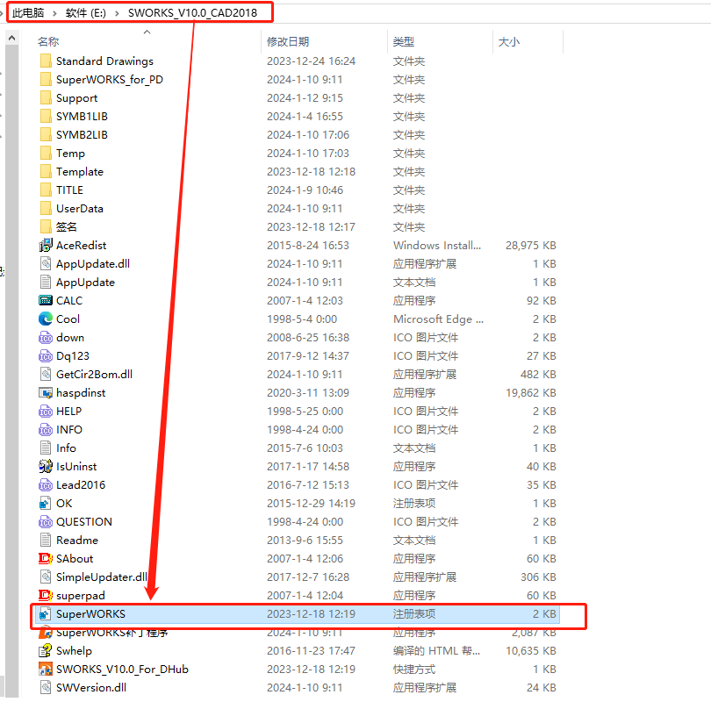711x702 pixels.
Task: Expand the chevron after 此电脑 in breadcrumb
Action: pos(55,13)
